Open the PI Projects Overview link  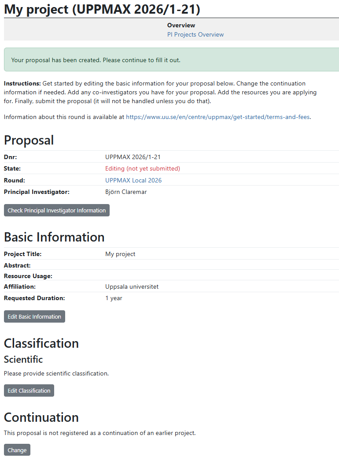click(195, 34)
